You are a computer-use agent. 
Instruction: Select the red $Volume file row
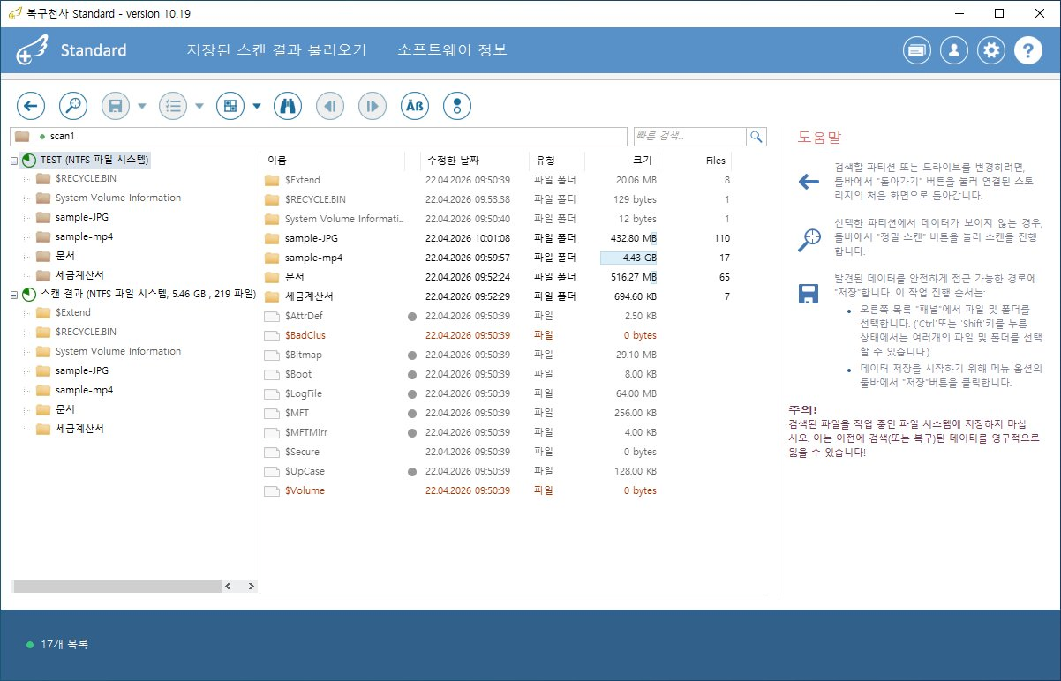[x=499, y=490]
